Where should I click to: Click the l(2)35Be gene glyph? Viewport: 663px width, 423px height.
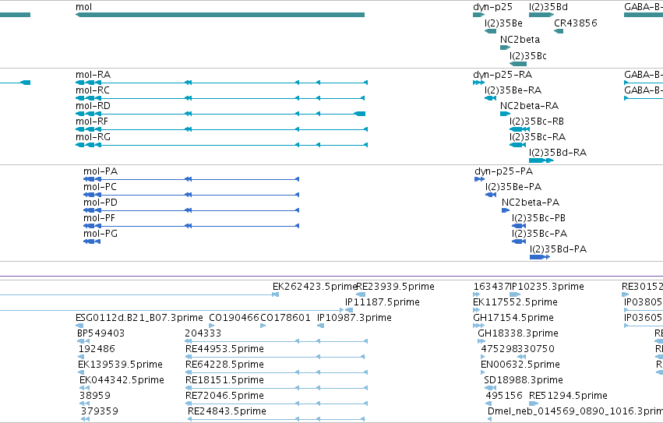[491, 31]
